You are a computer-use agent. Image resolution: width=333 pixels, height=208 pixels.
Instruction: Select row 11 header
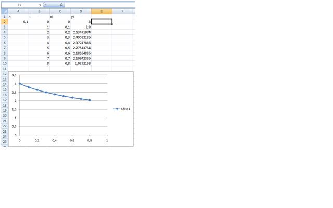[x=4, y=69]
